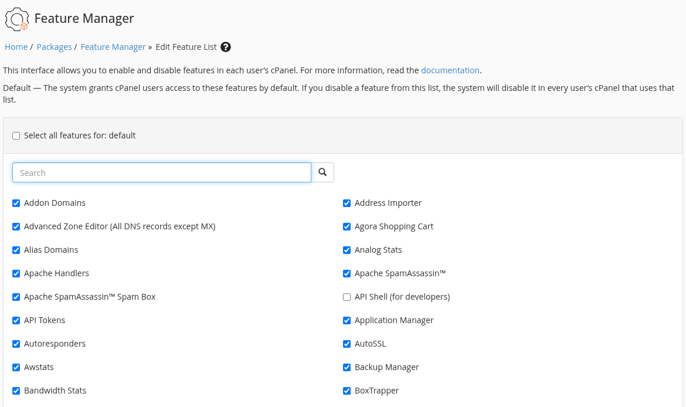Disable the BoxTrapper checkbox
The image size is (686, 407).
coord(347,391)
